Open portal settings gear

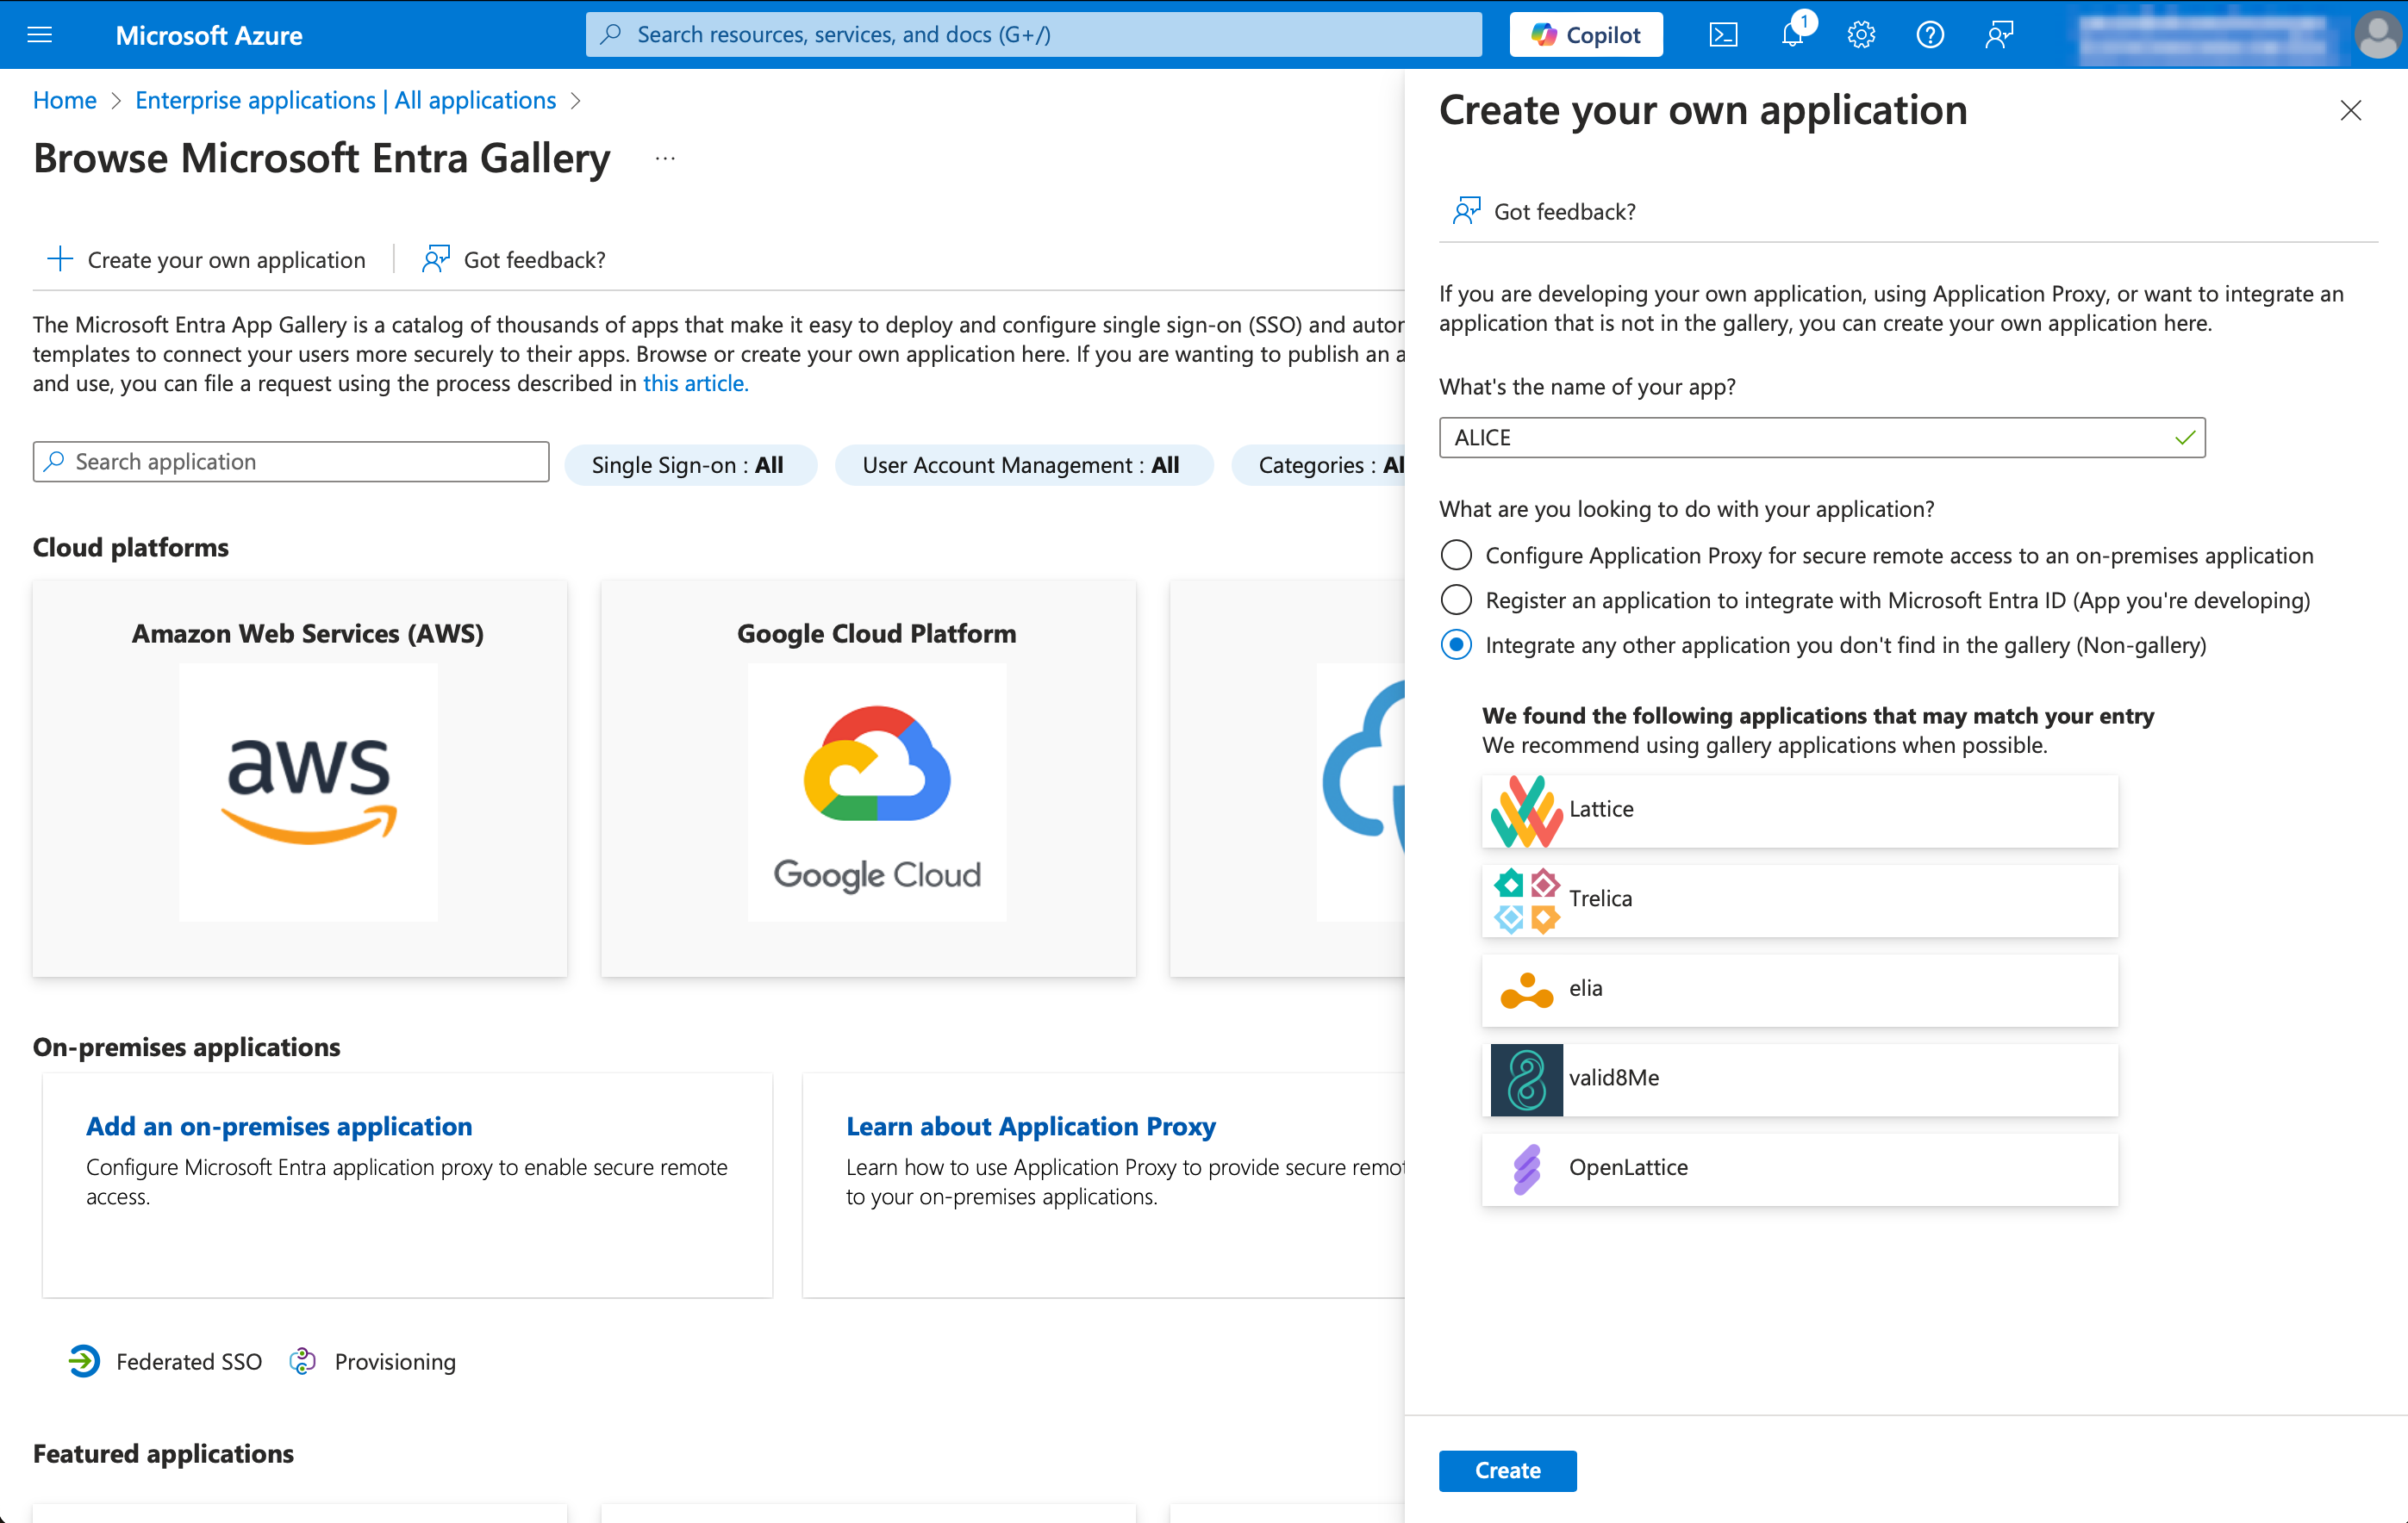(1860, 35)
